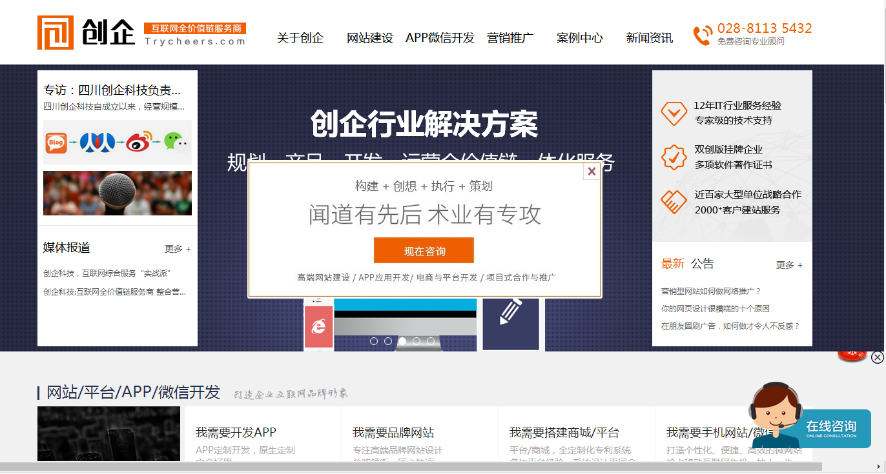Select the Weibo icon under the feature article
886x474 pixels.
[138, 143]
